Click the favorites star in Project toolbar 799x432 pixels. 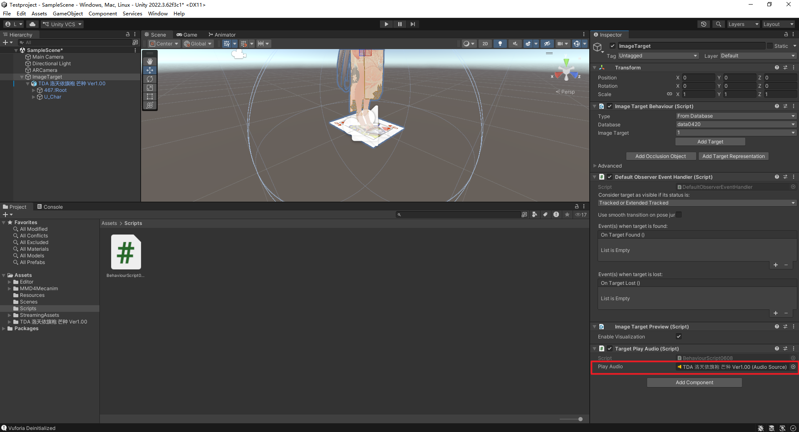[567, 215]
